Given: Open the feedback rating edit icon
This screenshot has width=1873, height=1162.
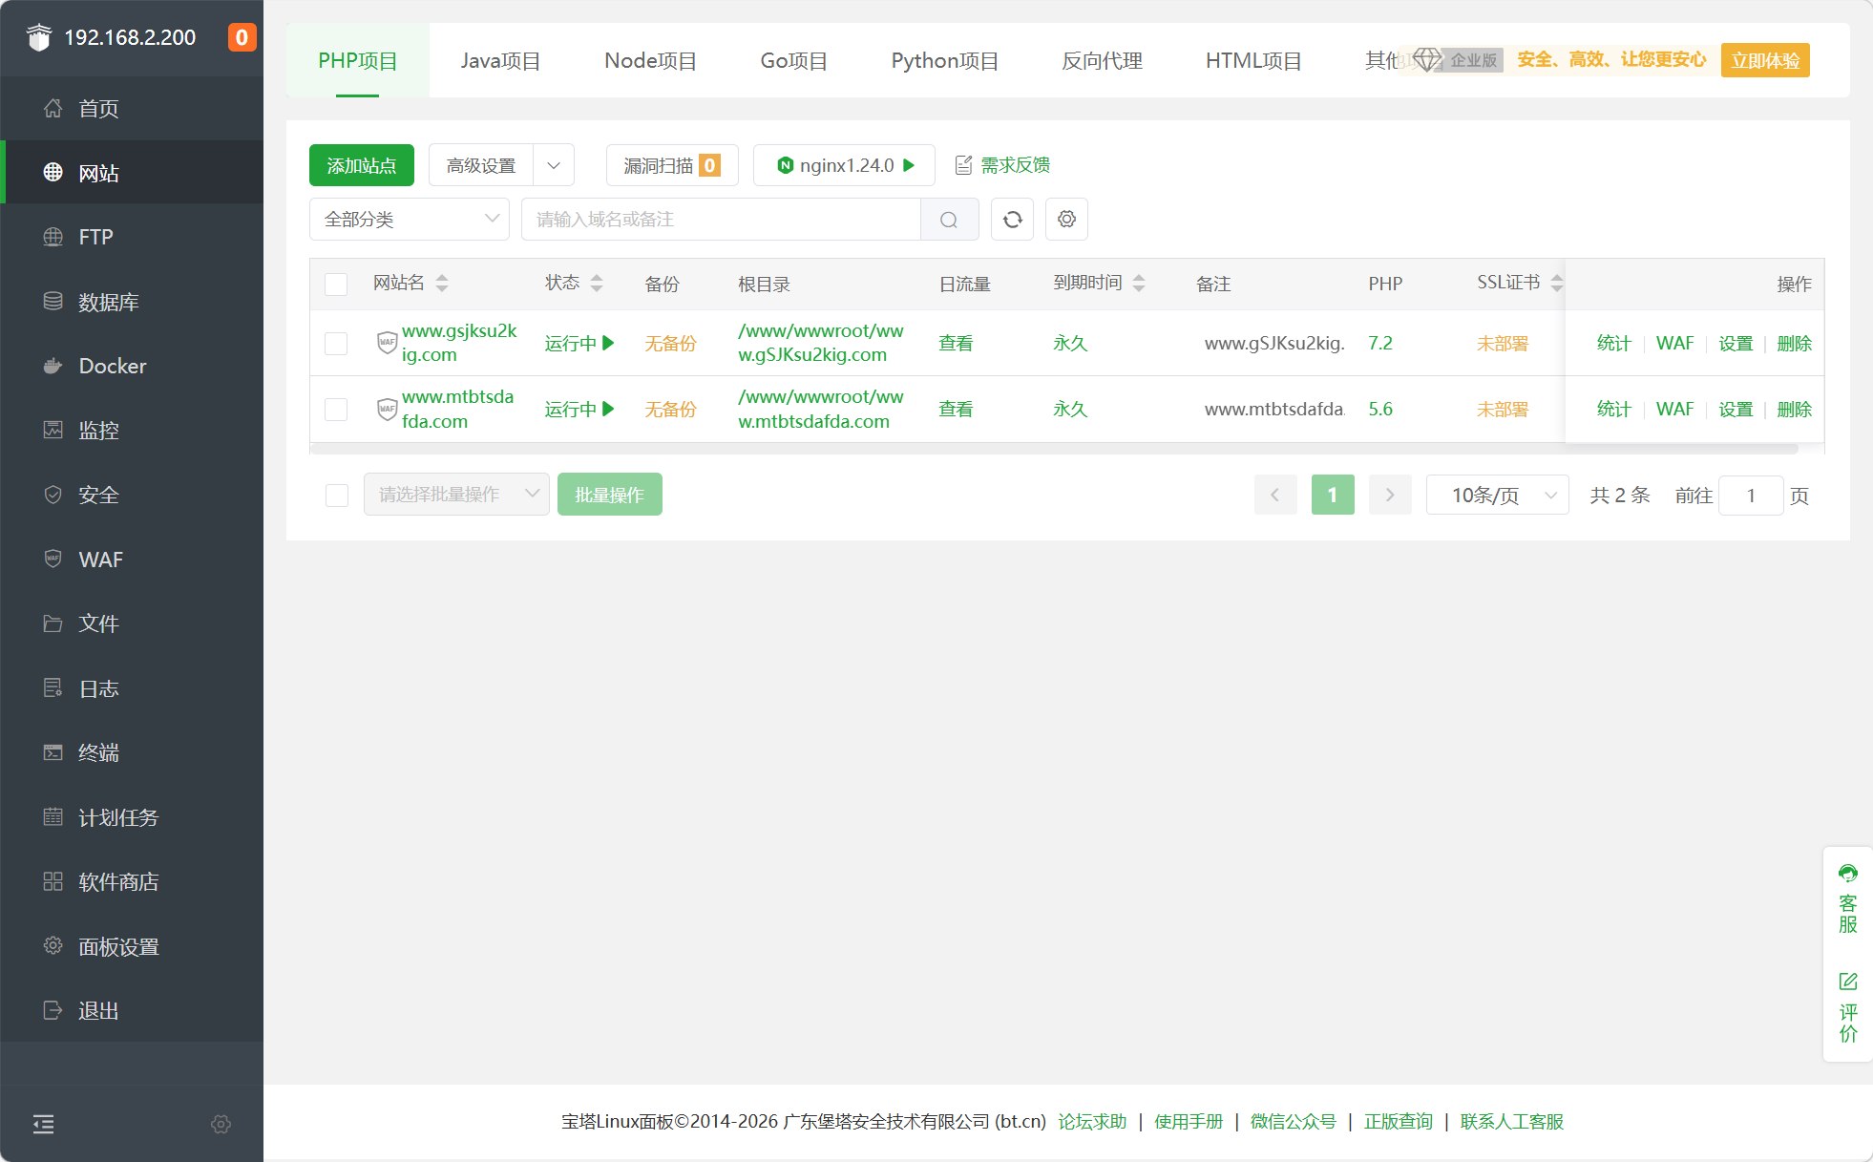Looking at the screenshot, I should [1847, 982].
